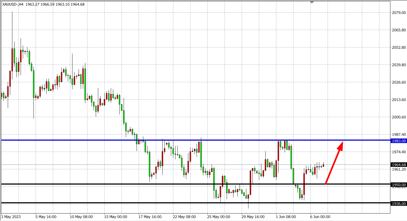407x221 pixels.
Task: Click the 2000.60 level on price axis
Action: click(x=399, y=117)
